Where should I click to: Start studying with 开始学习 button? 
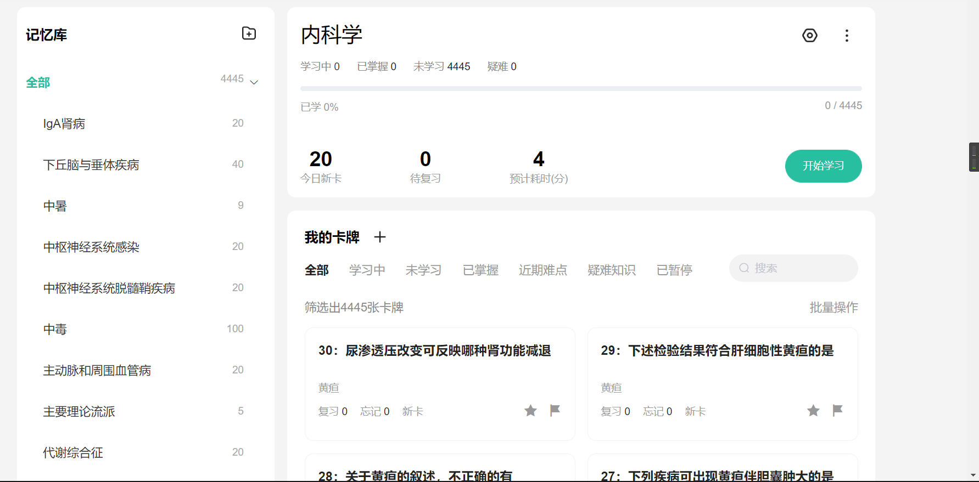tap(823, 166)
